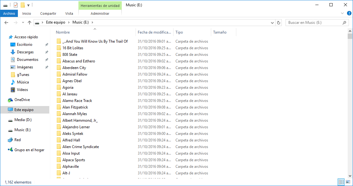Image resolution: width=353 pixels, height=186 pixels.
Task: Click the up arrow to go to parent folder
Action: tap(29, 23)
